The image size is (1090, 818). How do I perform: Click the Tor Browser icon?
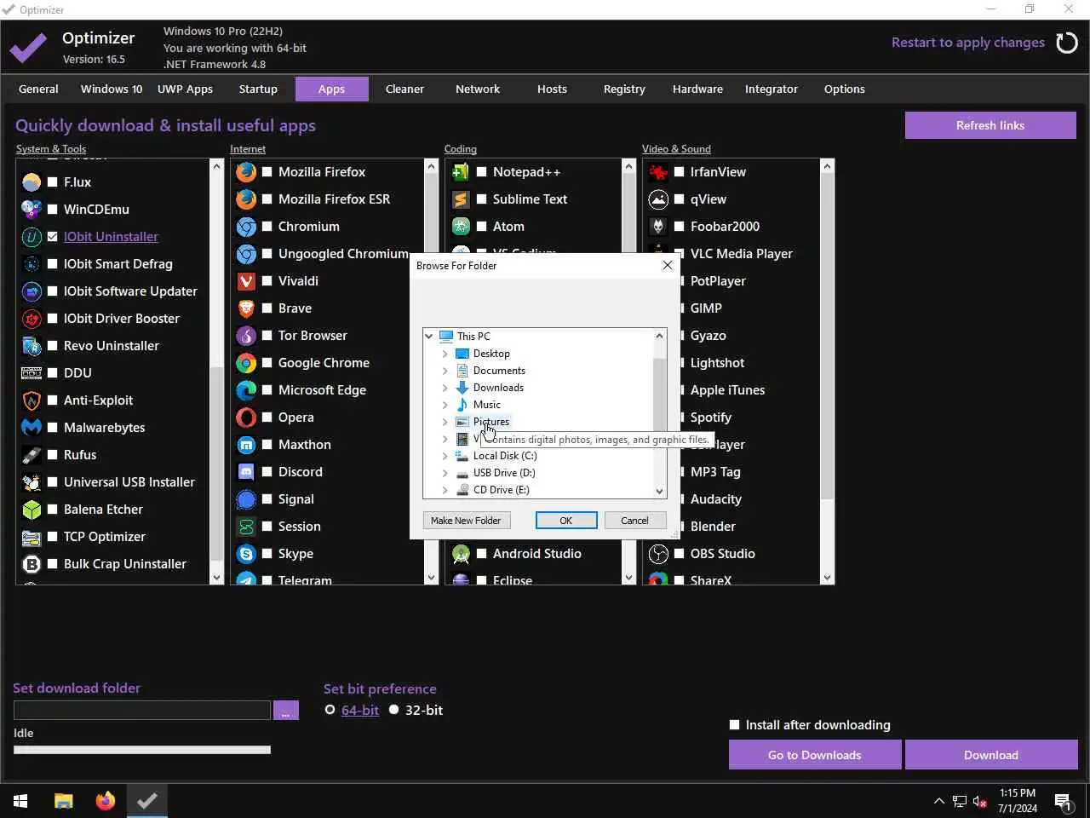pos(246,336)
